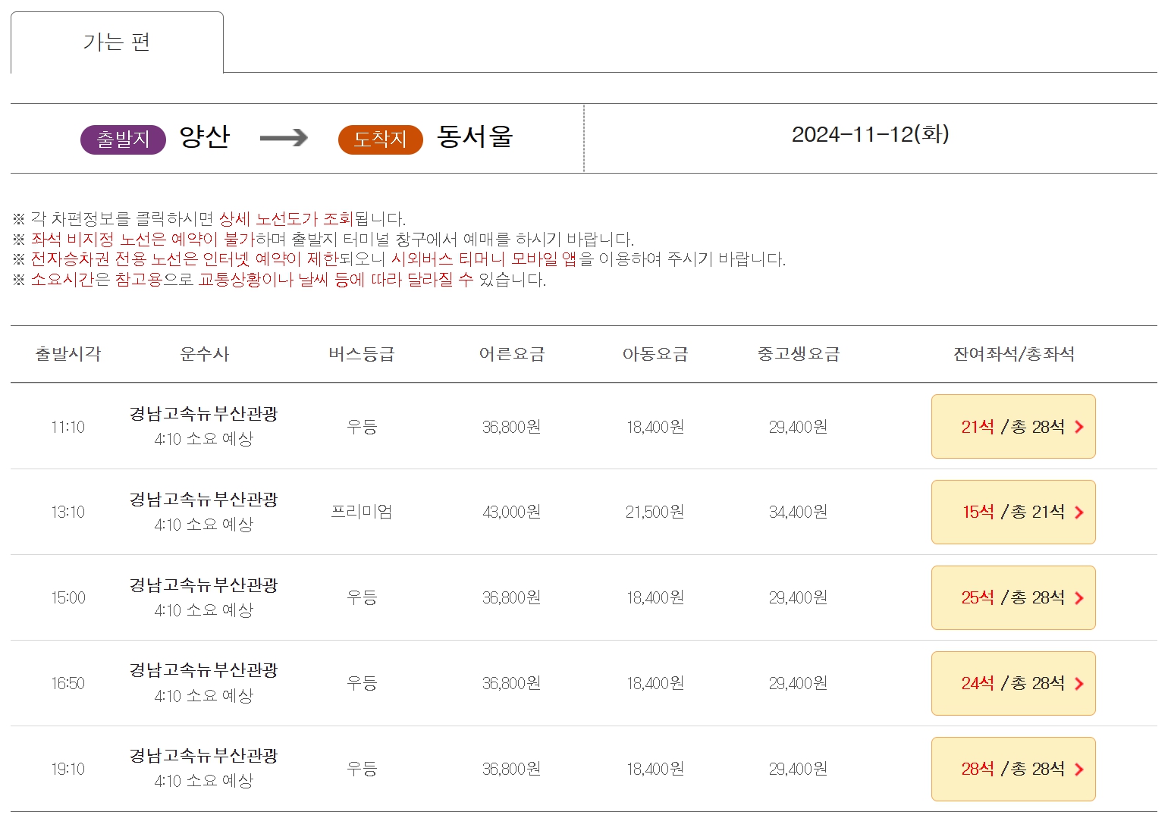The height and width of the screenshot is (840, 1171).
Task: Click the departure name 양산
Action: tap(205, 137)
